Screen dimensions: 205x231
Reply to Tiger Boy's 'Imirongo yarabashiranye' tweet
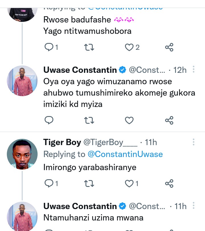pyautogui.click(x=49, y=183)
